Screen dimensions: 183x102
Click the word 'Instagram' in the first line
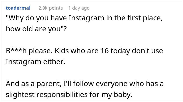(x=86, y=18)
